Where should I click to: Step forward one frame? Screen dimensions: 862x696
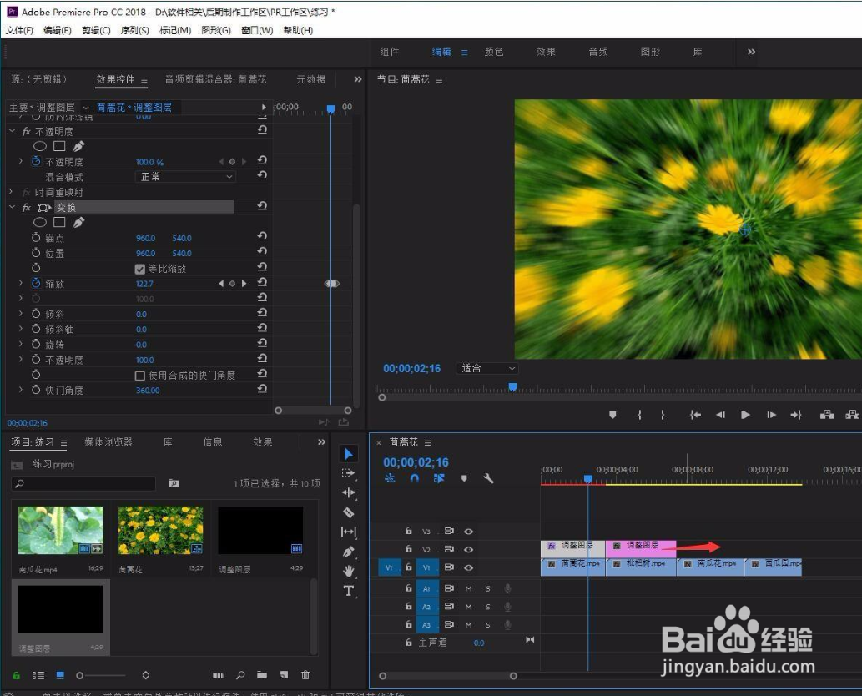[x=771, y=415]
